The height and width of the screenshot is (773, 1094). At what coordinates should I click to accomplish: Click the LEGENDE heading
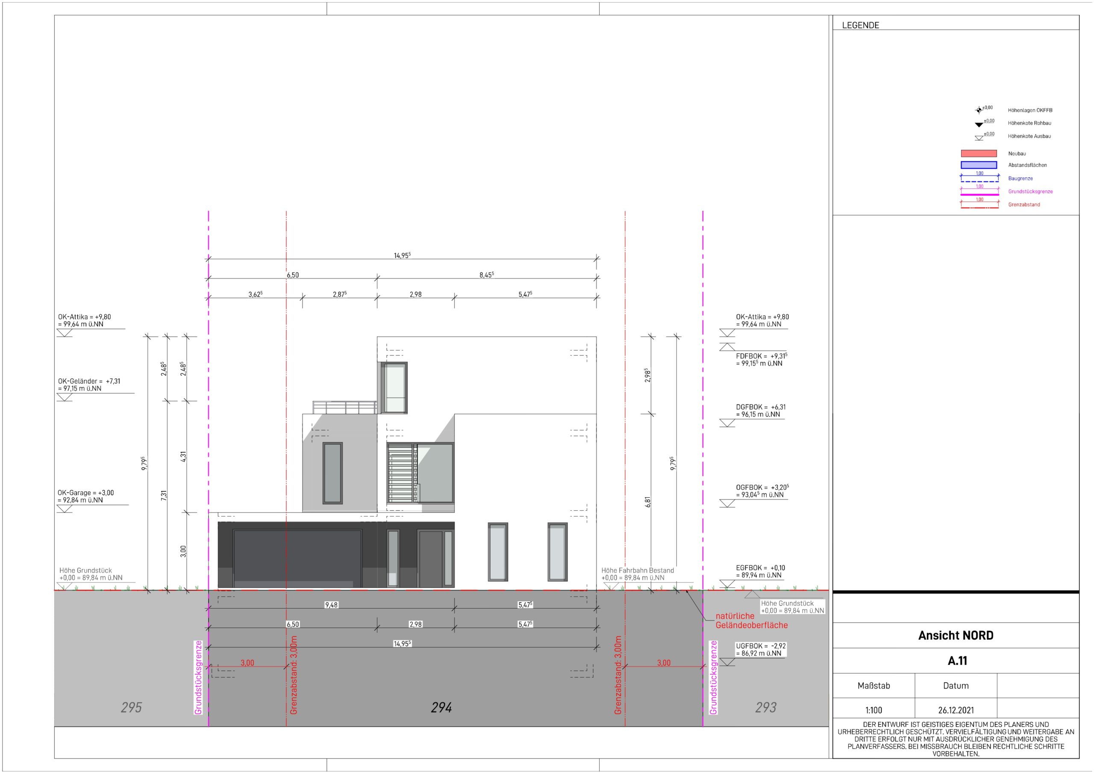tap(860, 25)
